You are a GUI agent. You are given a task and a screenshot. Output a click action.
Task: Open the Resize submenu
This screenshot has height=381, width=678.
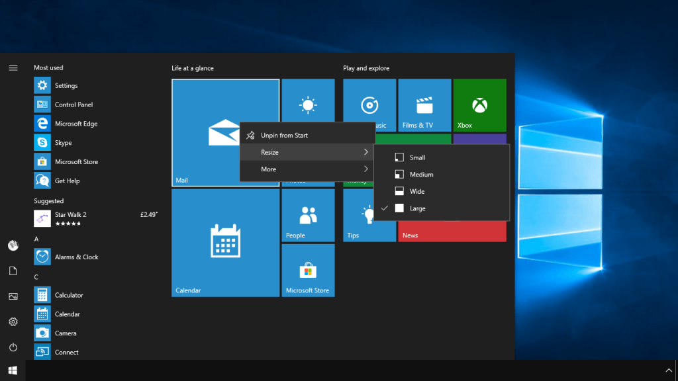pyautogui.click(x=307, y=152)
